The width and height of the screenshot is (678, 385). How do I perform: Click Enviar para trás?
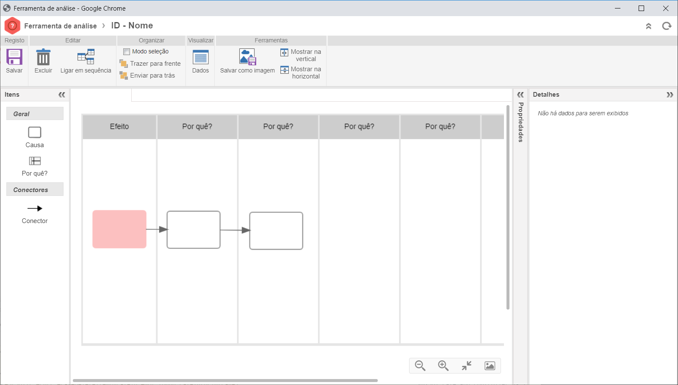(147, 75)
